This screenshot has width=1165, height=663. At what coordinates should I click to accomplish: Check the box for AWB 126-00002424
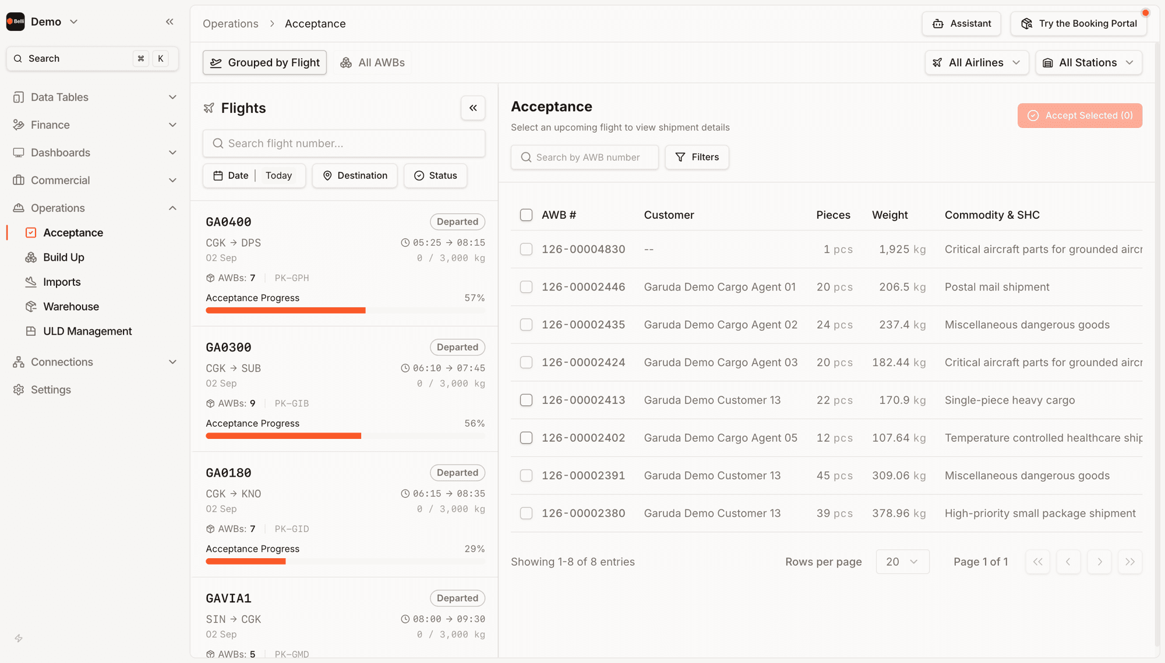click(x=526, y=363)
